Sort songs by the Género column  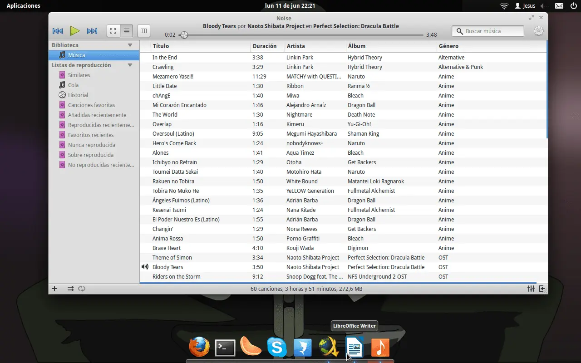[x=491, y=46]
